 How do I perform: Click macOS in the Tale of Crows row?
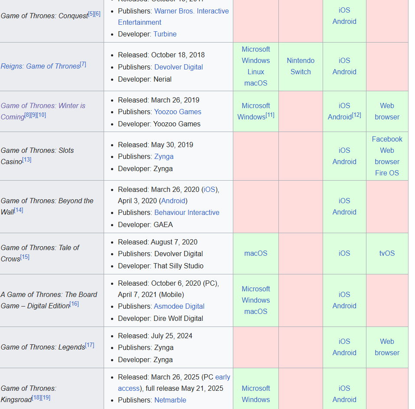(x=256, y=254)
